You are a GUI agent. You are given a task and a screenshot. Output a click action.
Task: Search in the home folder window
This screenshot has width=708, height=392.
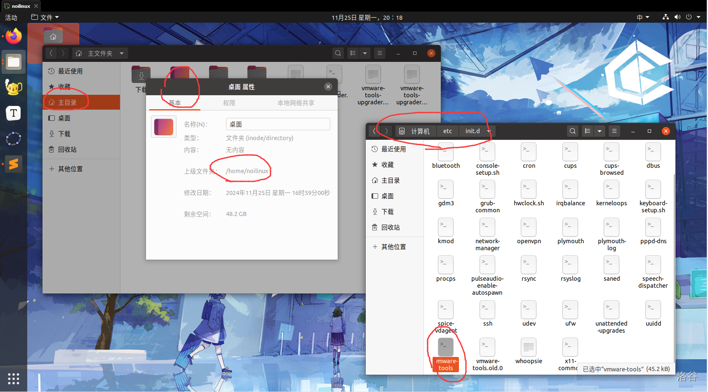point(338,53)
